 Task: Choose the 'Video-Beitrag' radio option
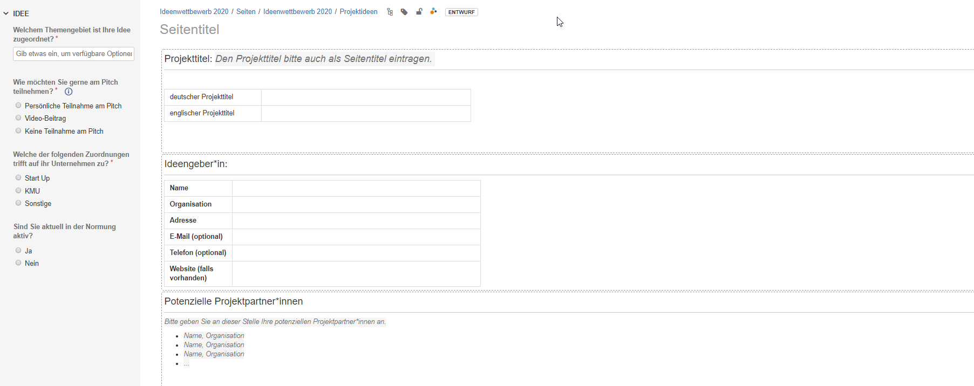[x=18, y=118]
